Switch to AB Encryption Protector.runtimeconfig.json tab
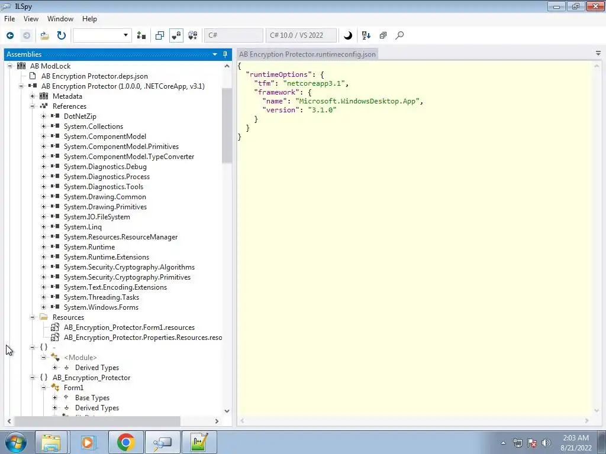This screenshot has width=606, height=454. click(307, 54)
